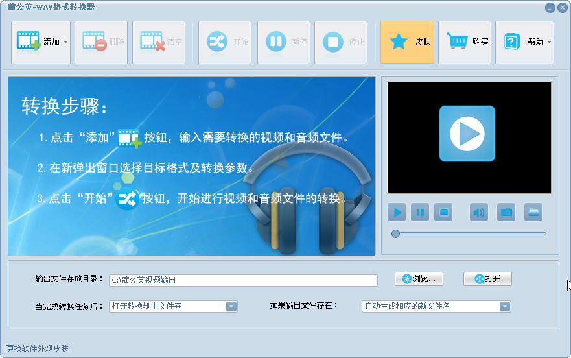Click the 删除 (Delete) toolbar button
This screenshot has width=571, height=358.
pos(101,42)
